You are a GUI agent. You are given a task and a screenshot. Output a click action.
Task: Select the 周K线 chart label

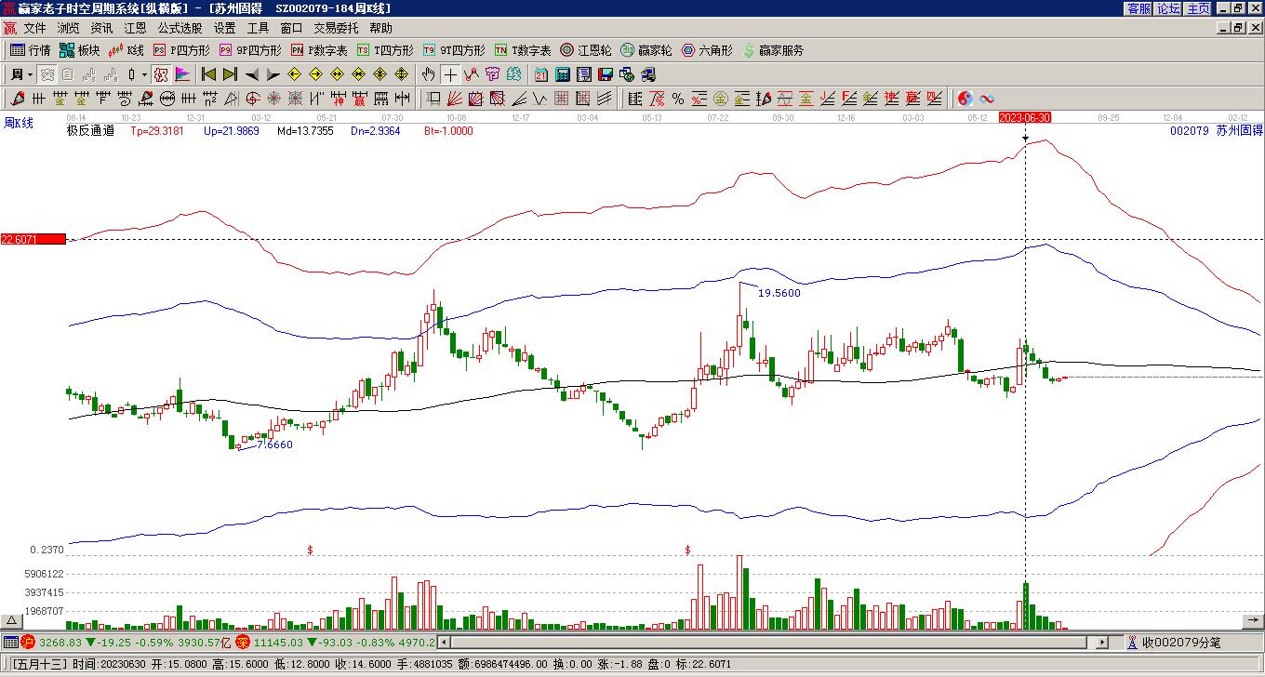click(x=19, y=123)
